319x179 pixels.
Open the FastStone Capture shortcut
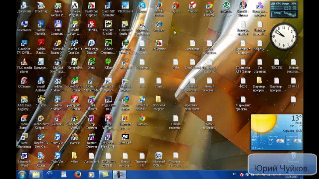tap(92, 9)
